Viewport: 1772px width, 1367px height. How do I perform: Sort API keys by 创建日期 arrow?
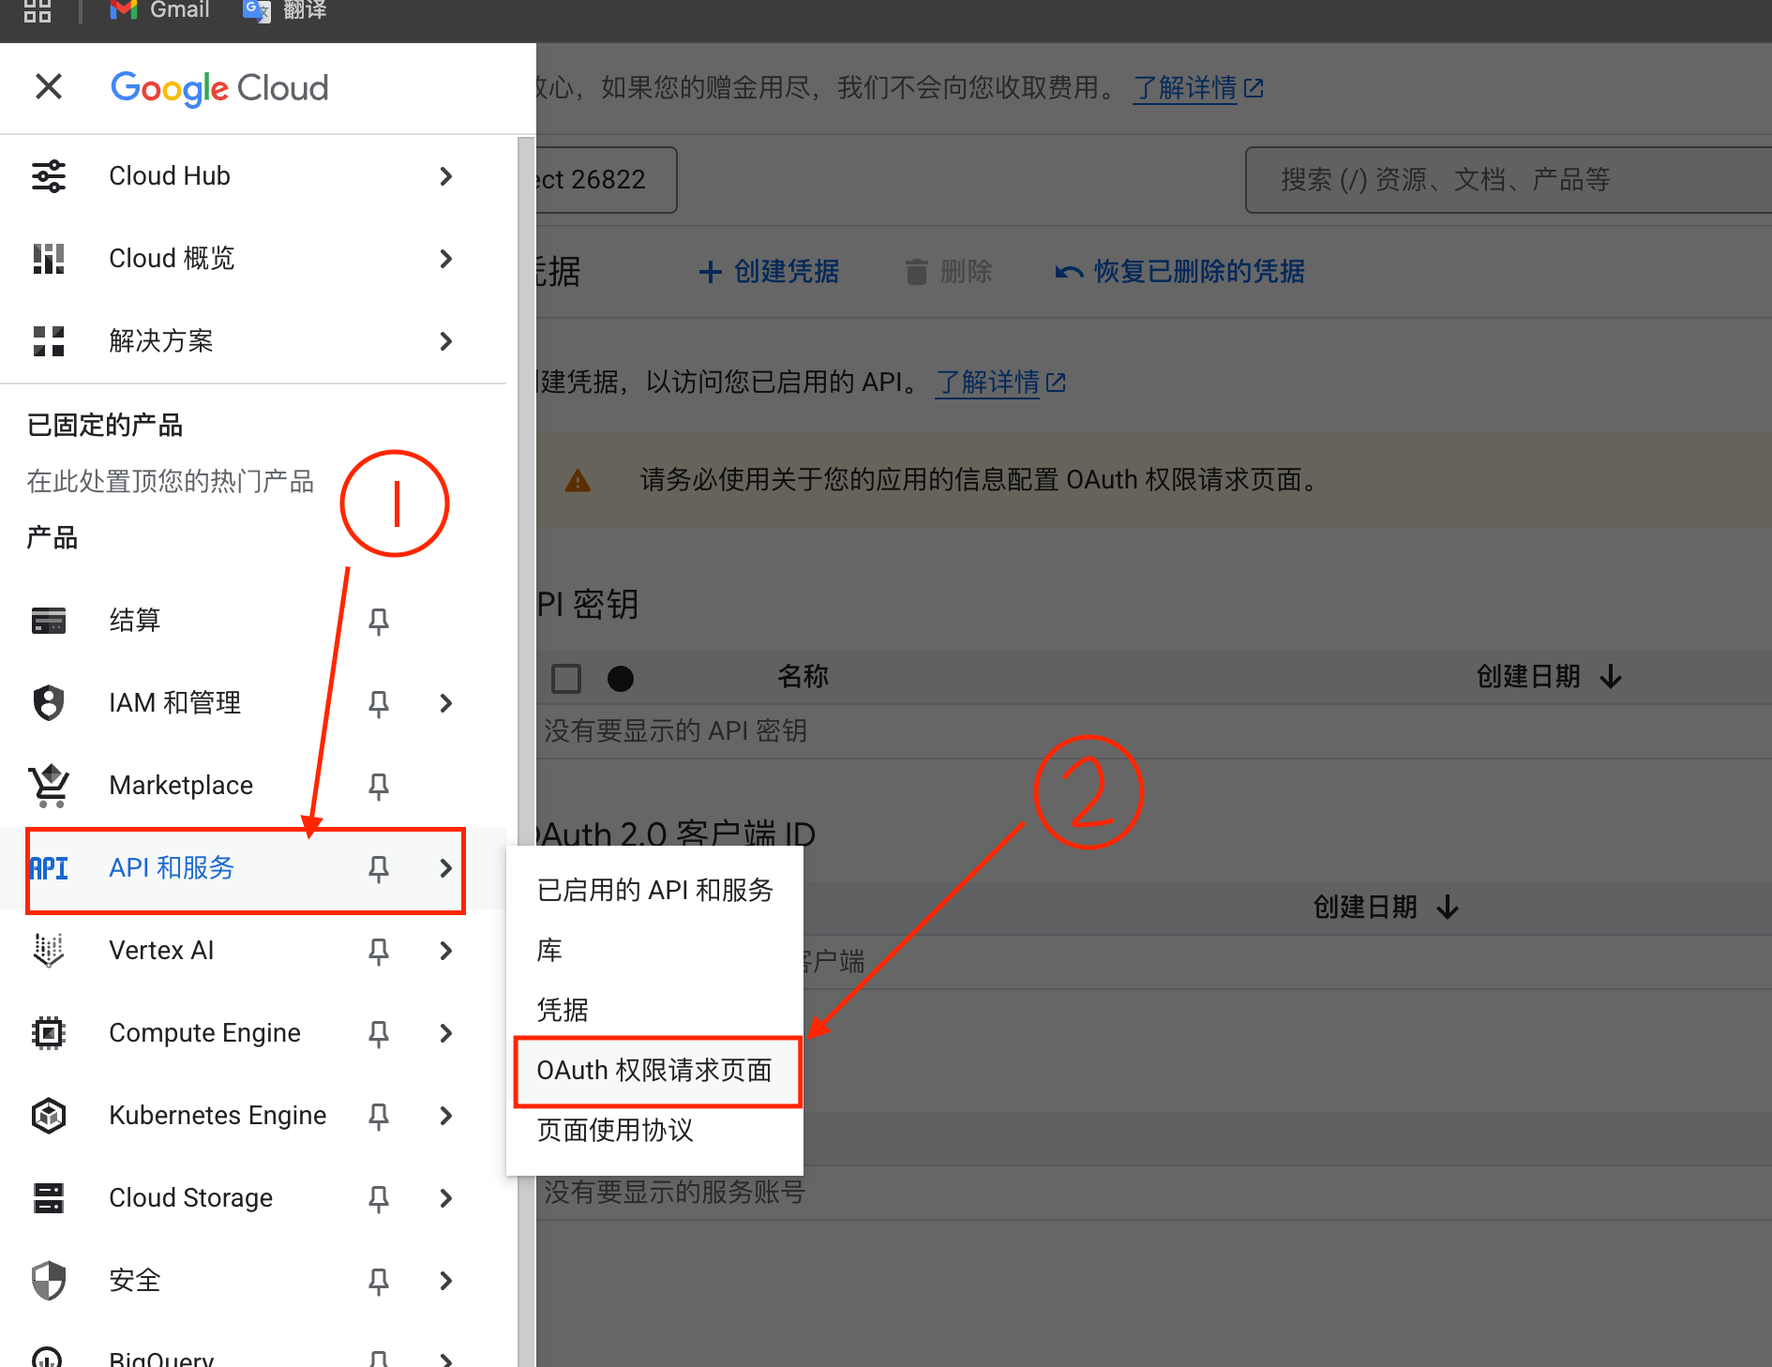click(1612, 677)
